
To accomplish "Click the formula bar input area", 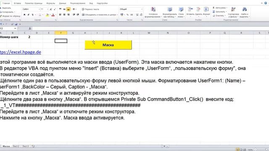I will click(150, 29).
